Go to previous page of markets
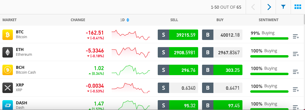The width and height of the screenshot is (305, 110). [253, 7]
